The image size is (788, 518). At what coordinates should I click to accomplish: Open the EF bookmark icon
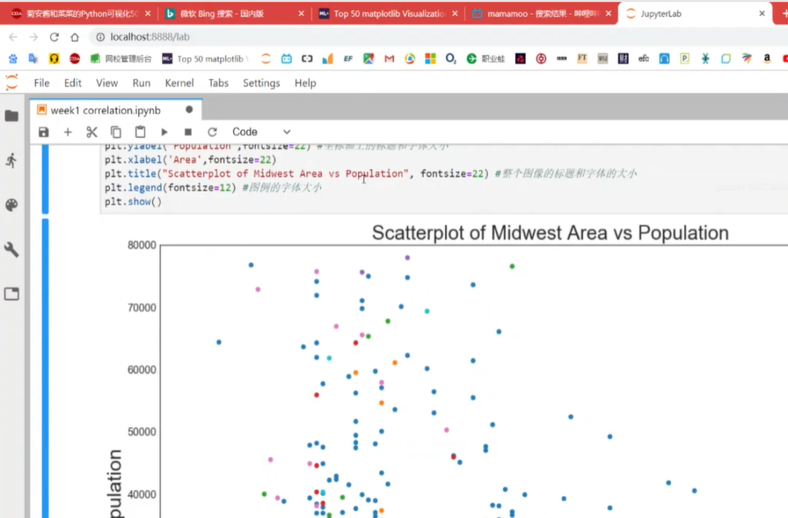click(348, 59)
